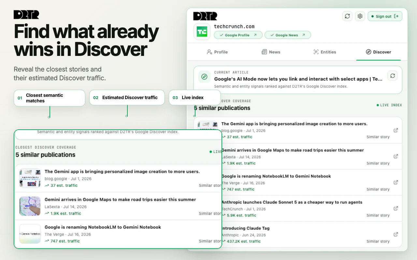The image size is (417, 260).
Task: Open external link for The Verge story in the panel
Action: click(396, 182)
